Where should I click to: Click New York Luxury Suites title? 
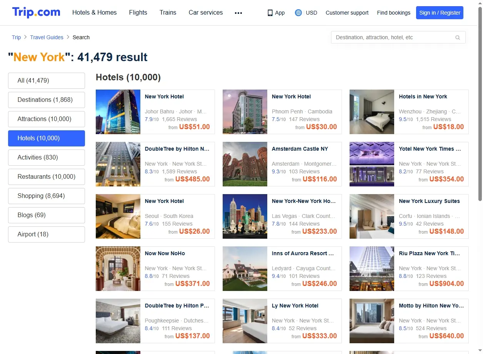tap(430, 201)
